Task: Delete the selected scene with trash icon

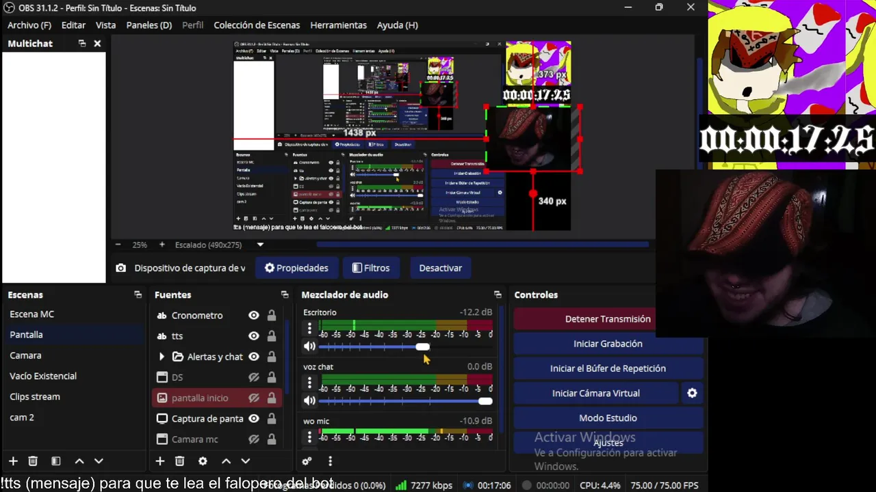Action: [33, 461]
